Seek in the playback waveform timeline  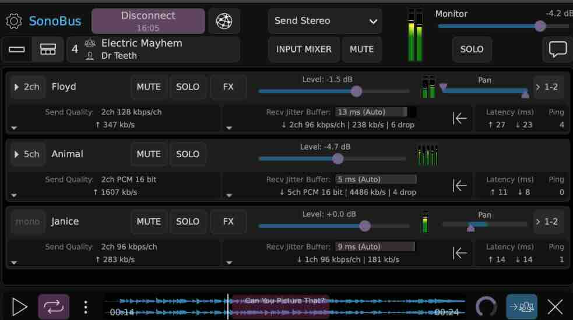285,307
